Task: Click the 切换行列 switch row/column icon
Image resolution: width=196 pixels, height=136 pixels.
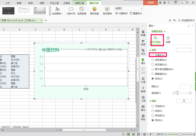Action: click(71, 9)
